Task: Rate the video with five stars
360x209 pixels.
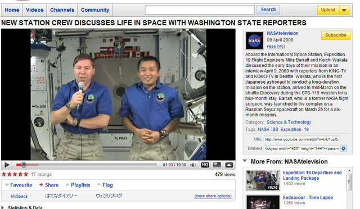Action: pos(15,174)
